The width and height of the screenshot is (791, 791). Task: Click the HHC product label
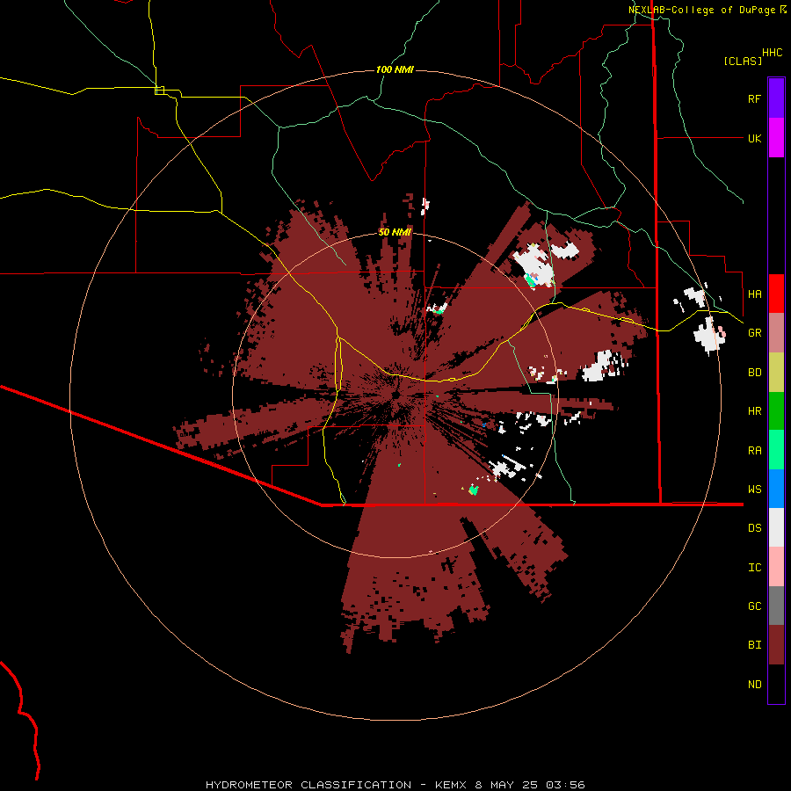(x=772, y=53)
